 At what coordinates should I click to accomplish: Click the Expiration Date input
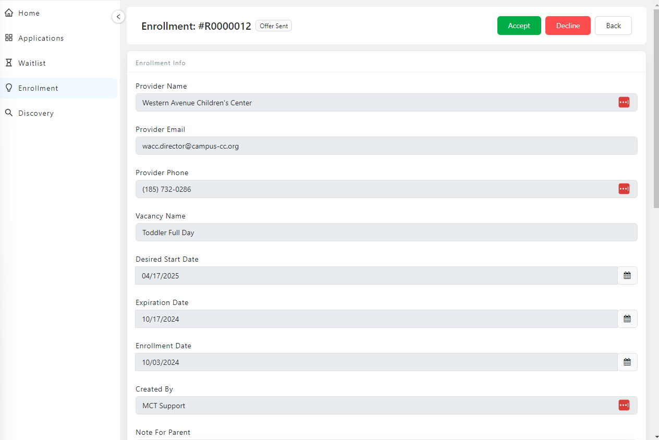pos(376,319)
